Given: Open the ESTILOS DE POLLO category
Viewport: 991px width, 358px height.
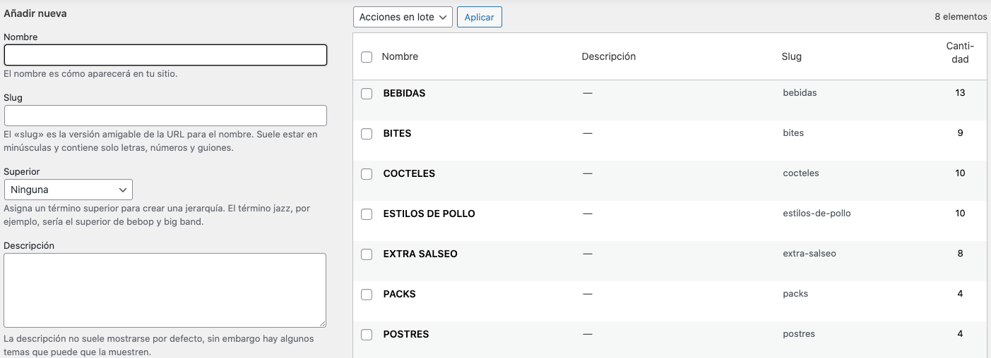Looking at the screenshot, I should [429, 214].
